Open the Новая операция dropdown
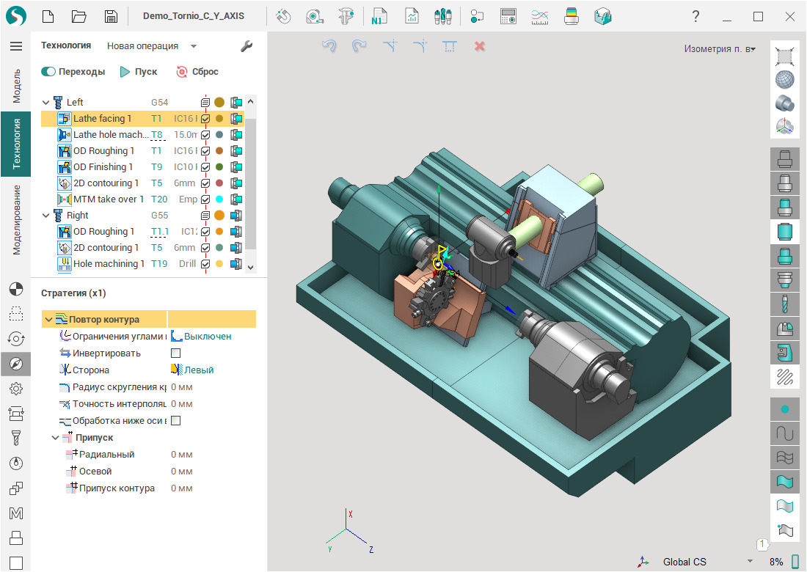 (152, 46)
